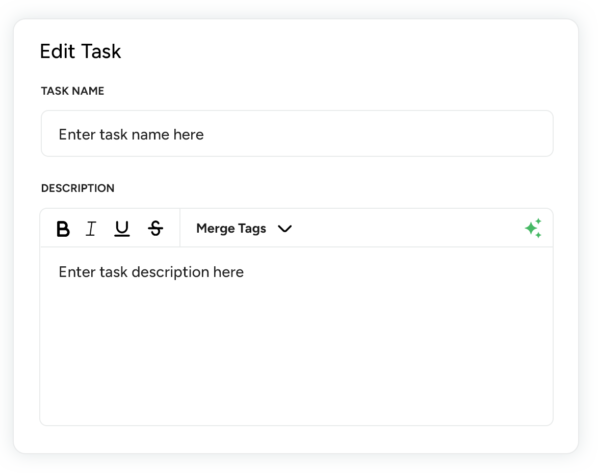The height and width of the screenshot is (473, 598).
Task: Focus the Task Name input field
Action: pos(297,134)
